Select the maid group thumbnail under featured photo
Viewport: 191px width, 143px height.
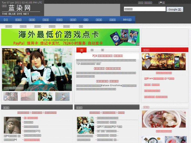click(x=45, y=97)
